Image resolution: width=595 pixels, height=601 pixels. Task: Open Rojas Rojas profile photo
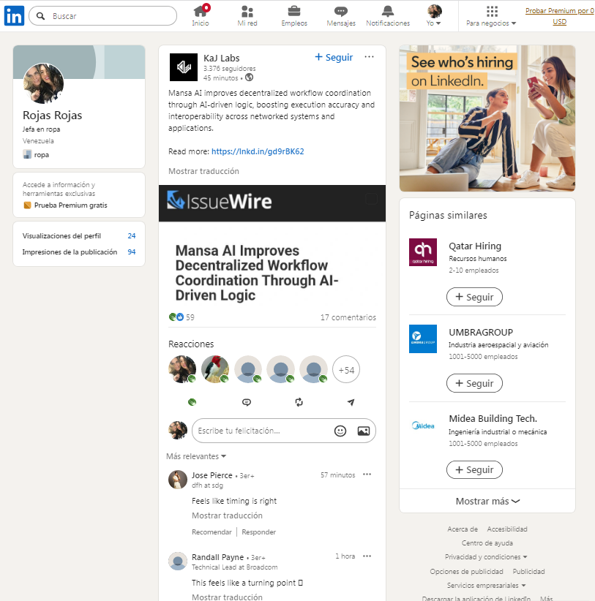pyautogui.click(x=43, y=83)
